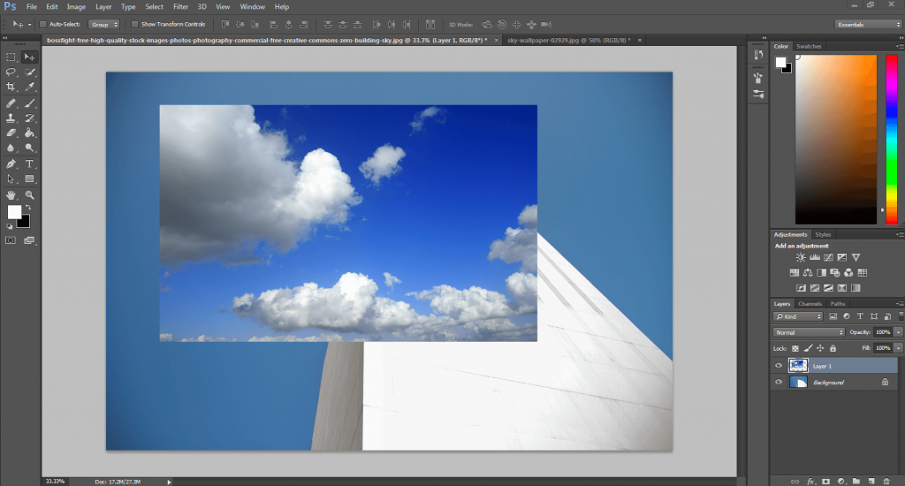This screenshot has height=486, width=905.
Task: Add a Curves adjustment
Action: click(828, 257)
